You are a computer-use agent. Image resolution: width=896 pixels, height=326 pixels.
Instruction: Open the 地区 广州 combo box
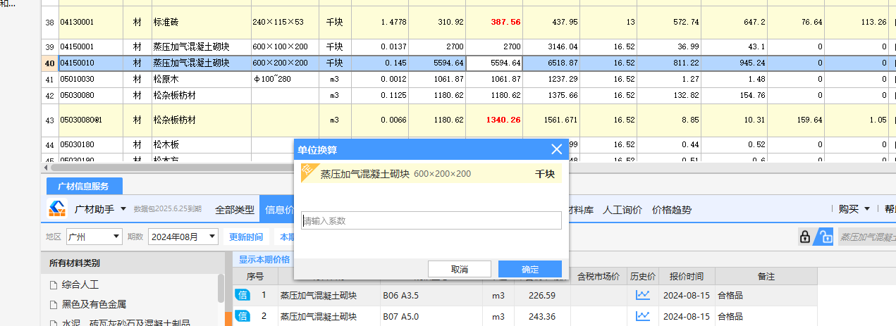(x=94, y=237)
